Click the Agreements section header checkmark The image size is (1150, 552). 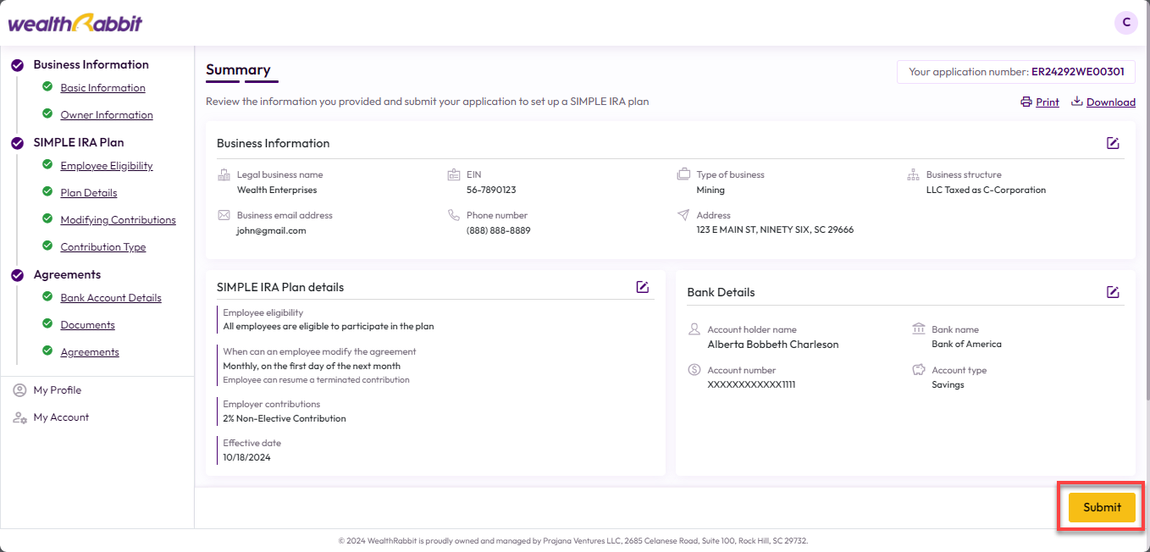click(17, 275)
